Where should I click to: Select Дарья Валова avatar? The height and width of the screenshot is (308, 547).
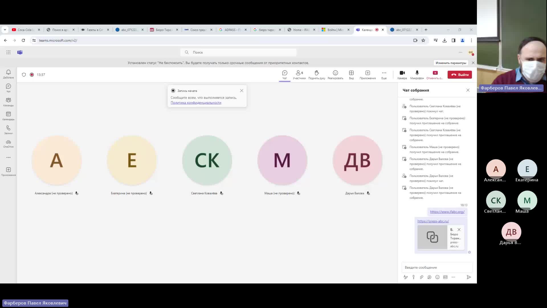point(358,160)
